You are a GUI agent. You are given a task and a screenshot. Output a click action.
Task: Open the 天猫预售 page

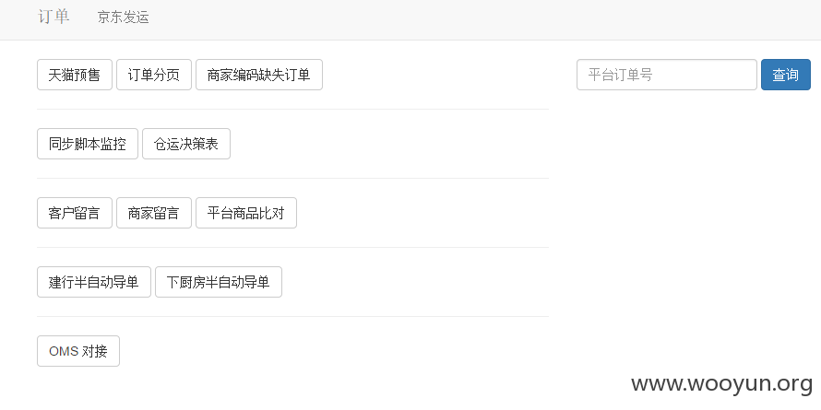click(x=75, y=75)
